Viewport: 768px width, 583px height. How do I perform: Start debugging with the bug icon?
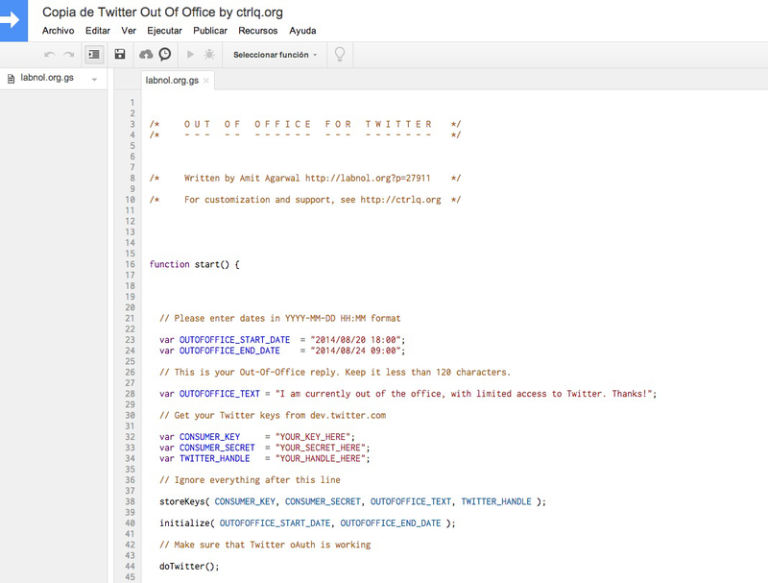point(209,55)
